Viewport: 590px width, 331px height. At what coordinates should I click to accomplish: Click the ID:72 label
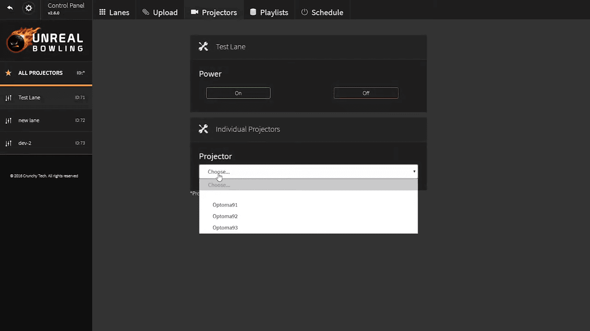pyautogui.click(x=80, y=120)
